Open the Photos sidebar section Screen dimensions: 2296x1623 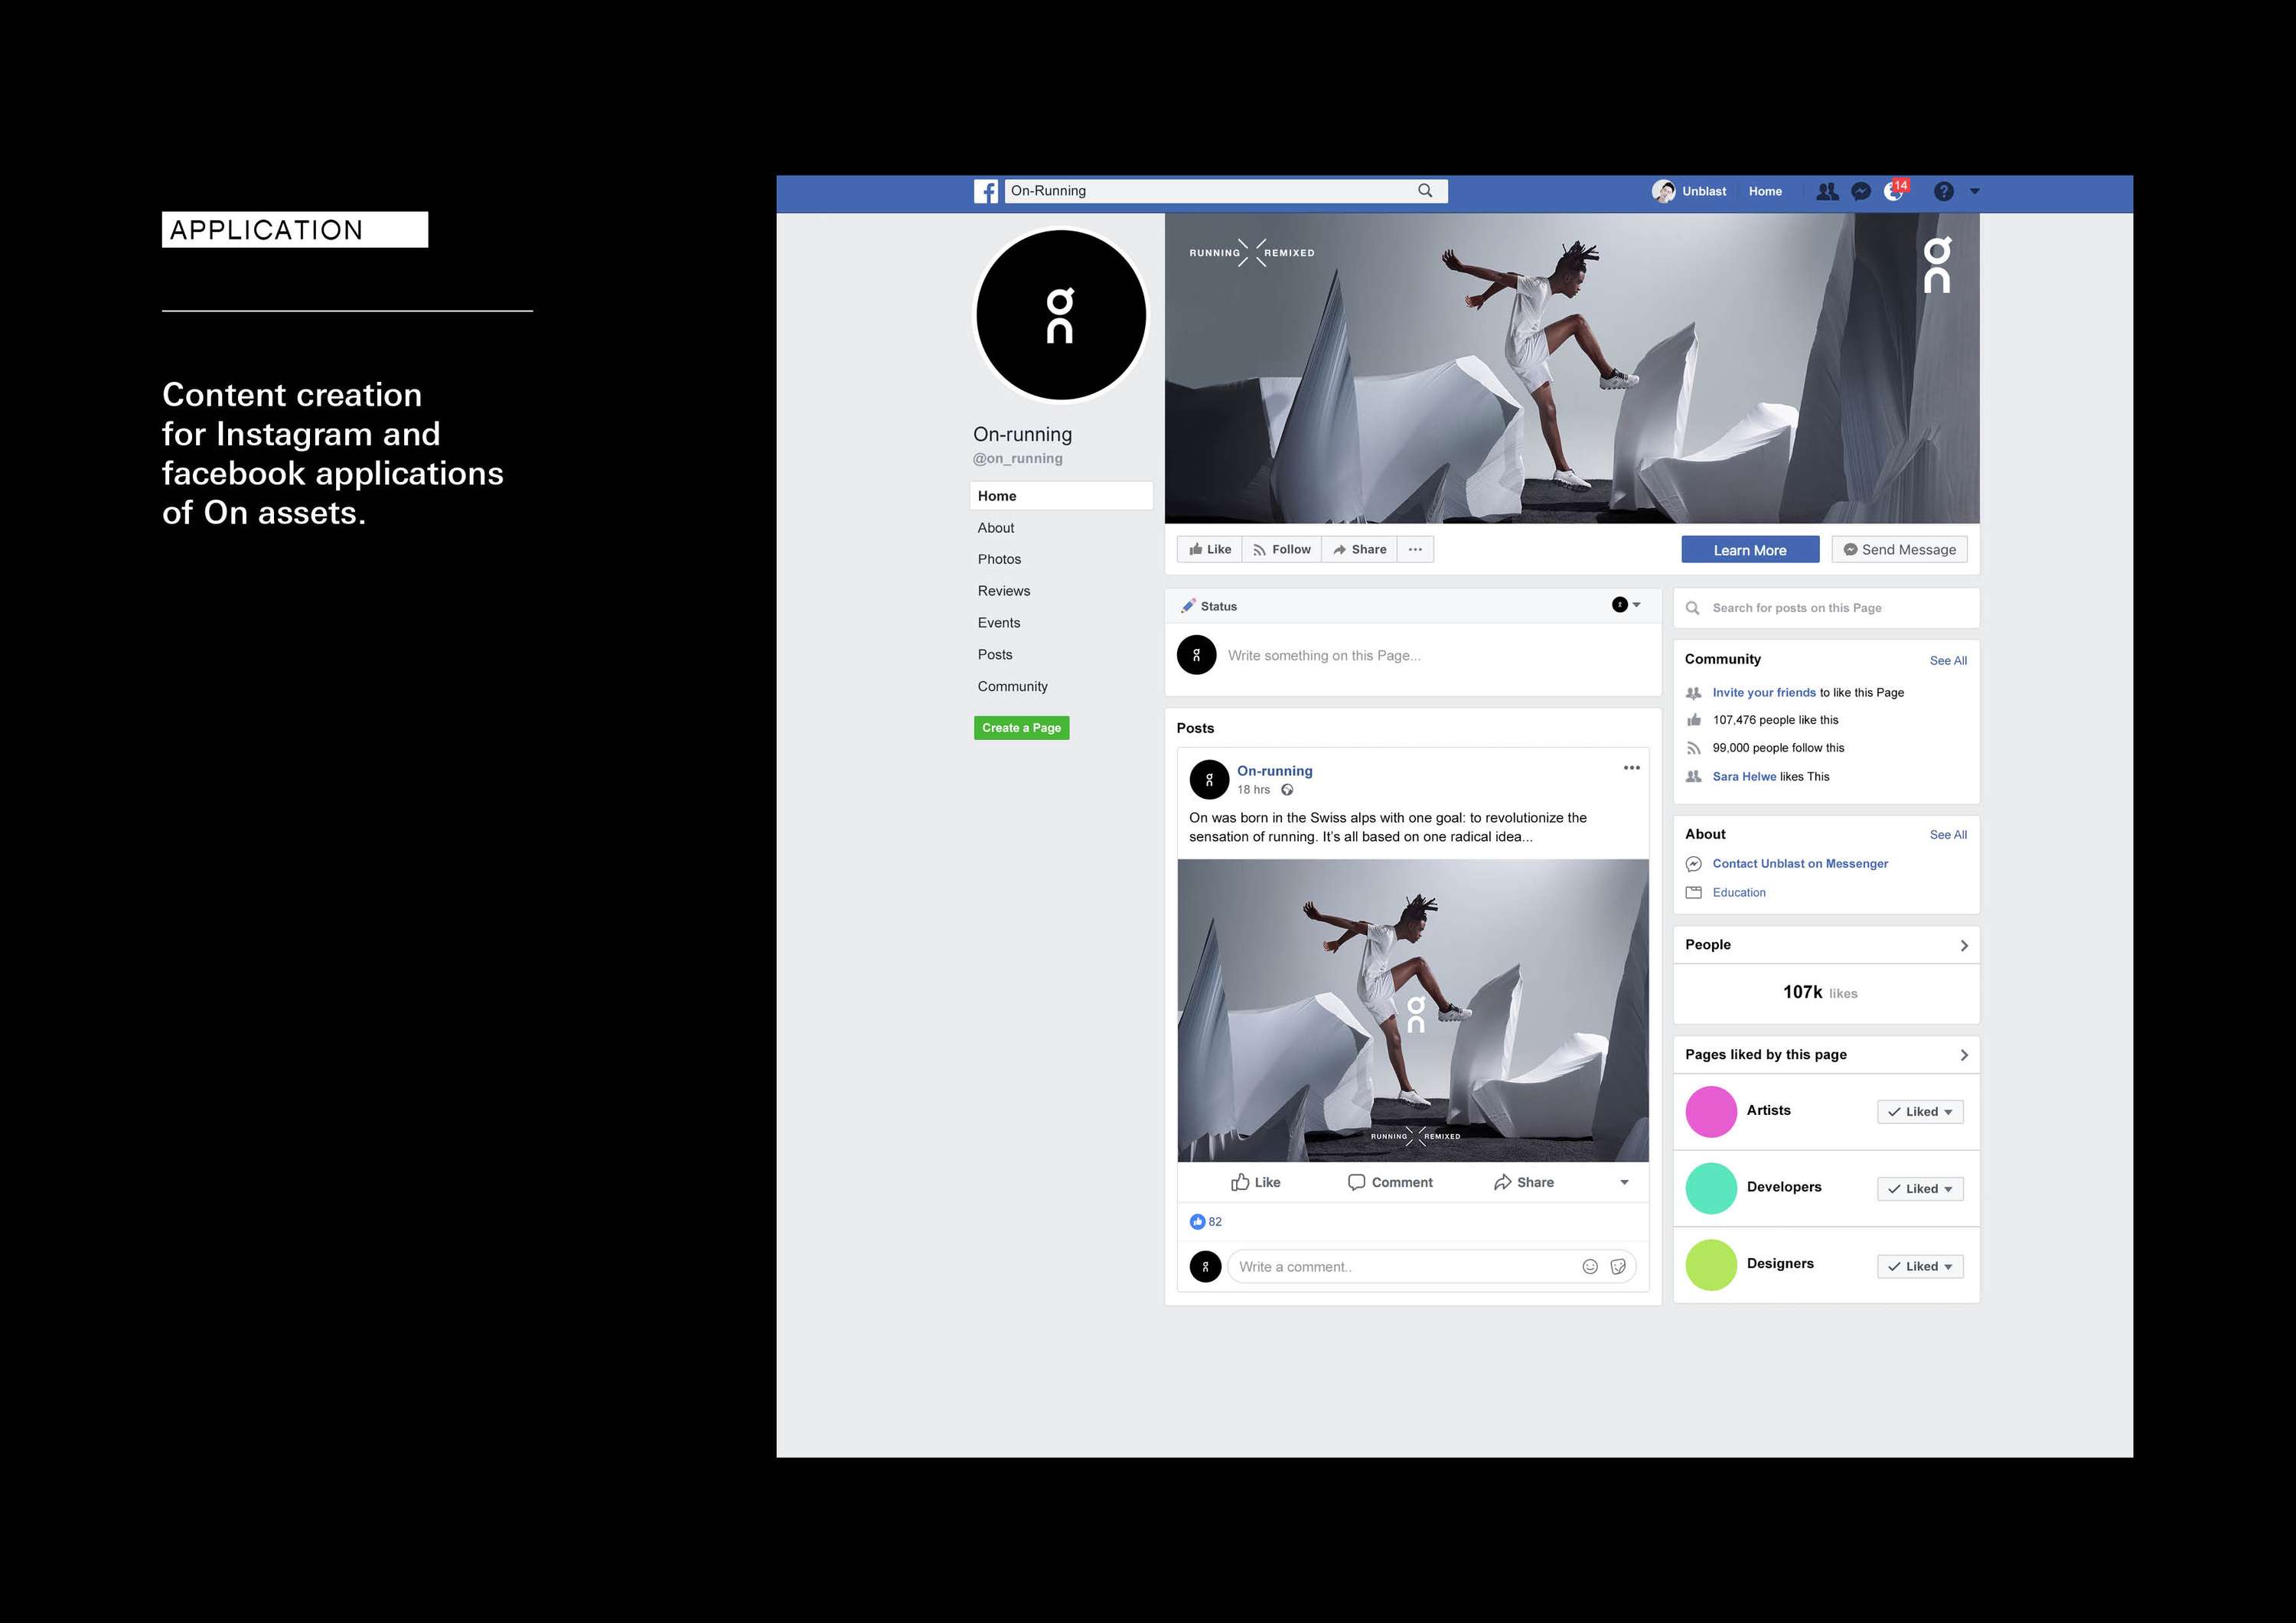999,559
